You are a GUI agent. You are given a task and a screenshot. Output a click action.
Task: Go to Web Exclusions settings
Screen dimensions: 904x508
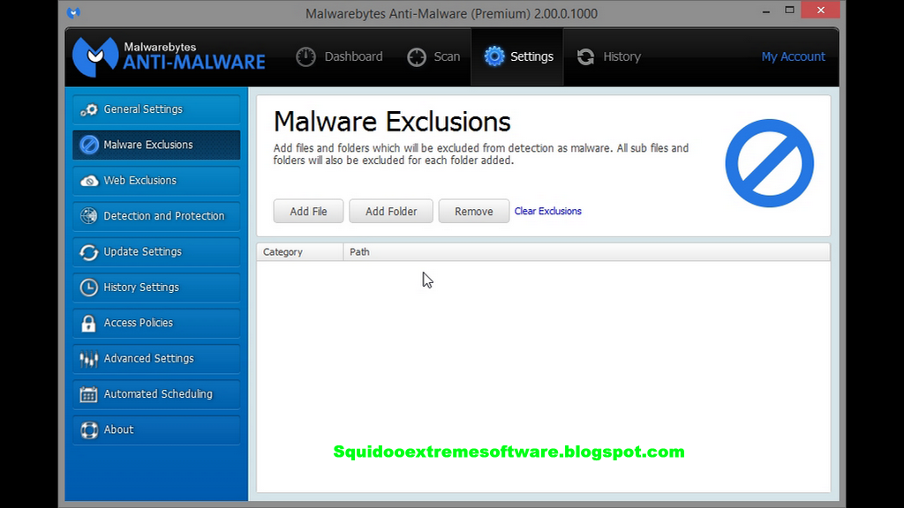point(156,180)
